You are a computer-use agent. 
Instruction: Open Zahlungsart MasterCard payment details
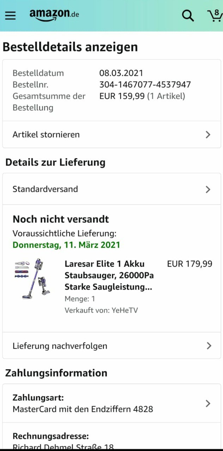[83, 404]
